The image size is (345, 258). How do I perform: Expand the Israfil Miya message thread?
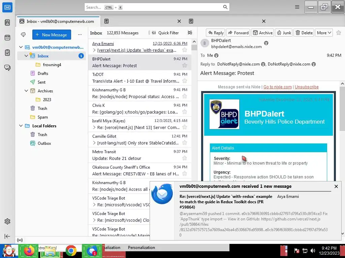point(94,127)
